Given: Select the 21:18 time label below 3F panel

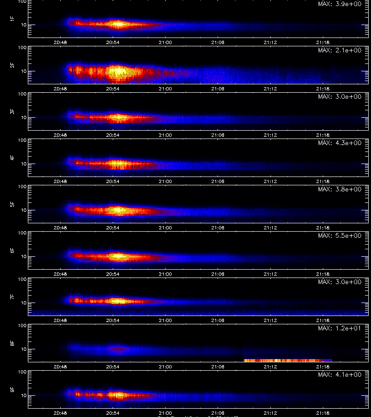Looking at the screenshot, I should [x=323, y=135].
